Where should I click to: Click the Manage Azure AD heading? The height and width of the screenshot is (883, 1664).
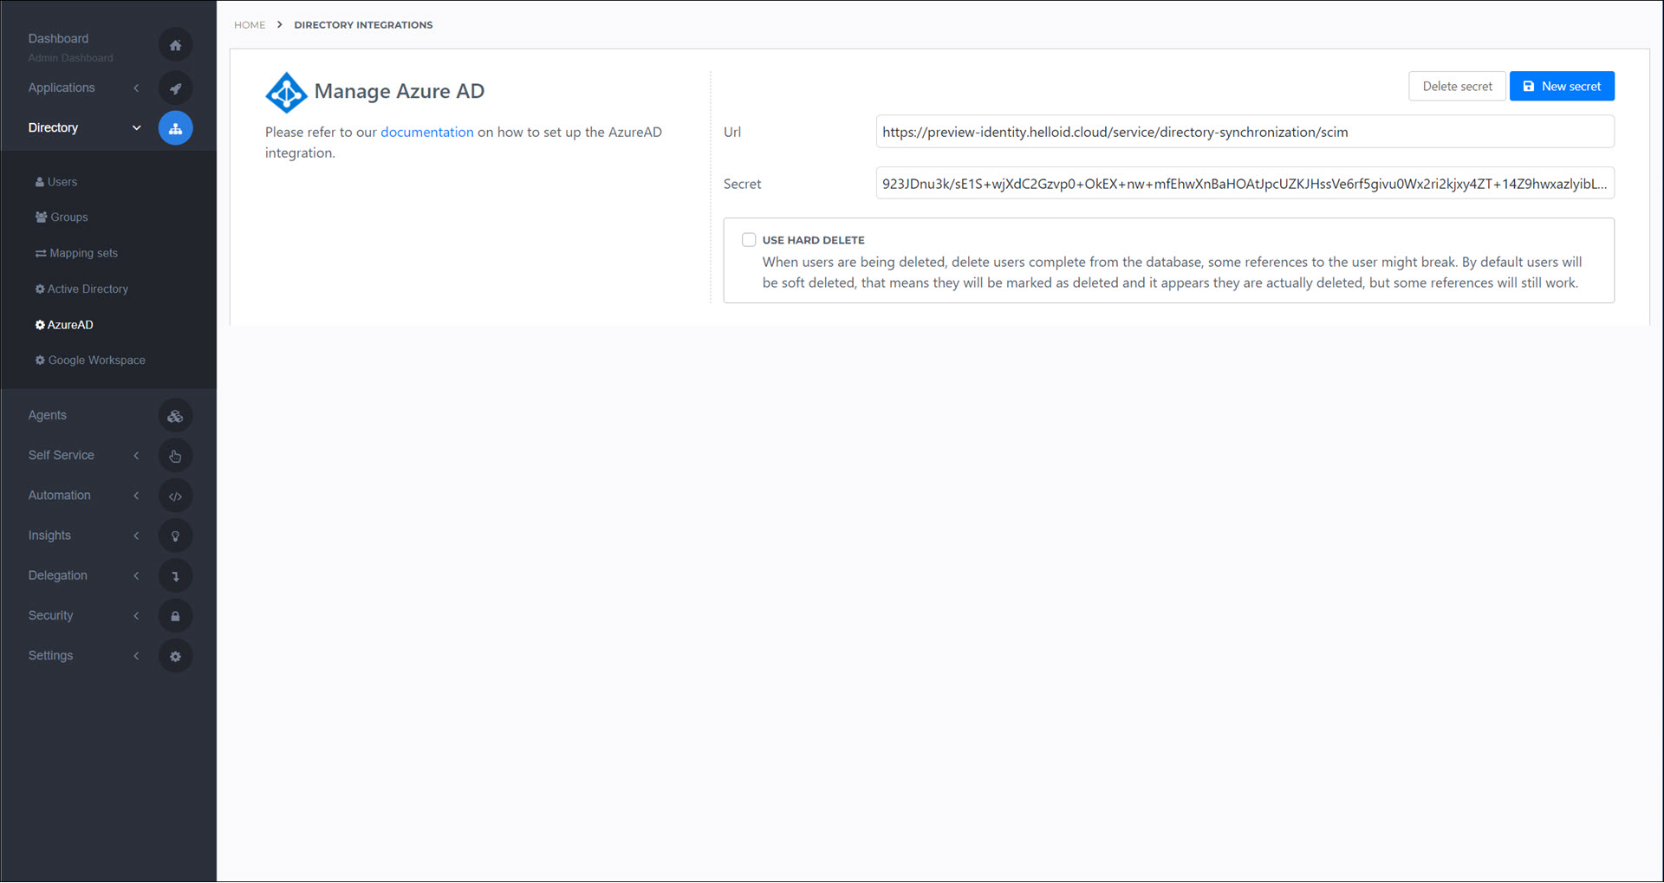[x=400, y=92]
